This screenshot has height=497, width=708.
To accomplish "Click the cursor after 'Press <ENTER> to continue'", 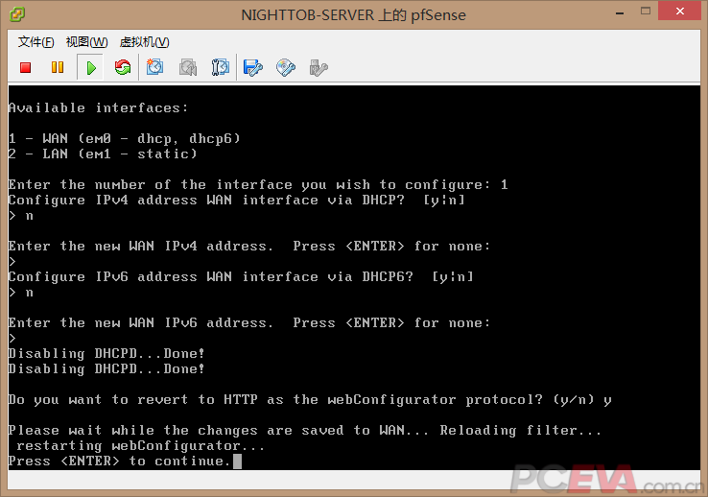I will click(x=237, y=461).
